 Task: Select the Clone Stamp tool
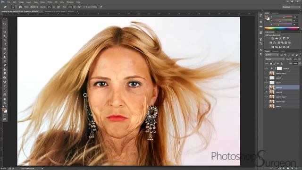click(5, 57)
